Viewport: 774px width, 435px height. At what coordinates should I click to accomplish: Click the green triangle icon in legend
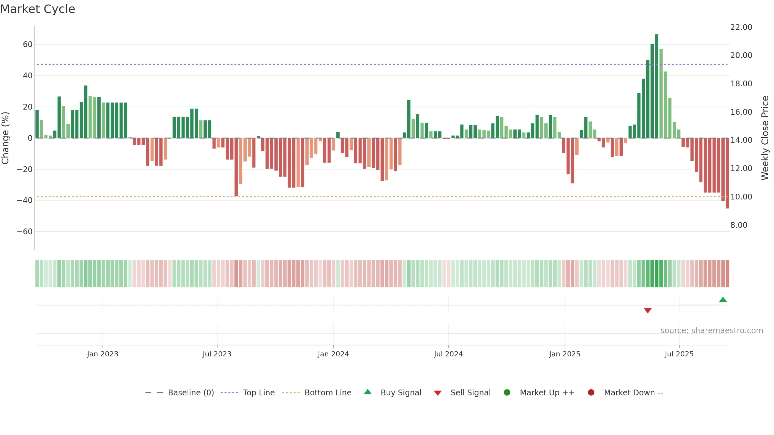point(368,392)
